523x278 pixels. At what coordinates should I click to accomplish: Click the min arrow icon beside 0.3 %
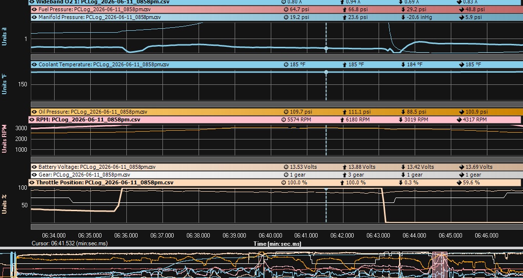point(401,182)
